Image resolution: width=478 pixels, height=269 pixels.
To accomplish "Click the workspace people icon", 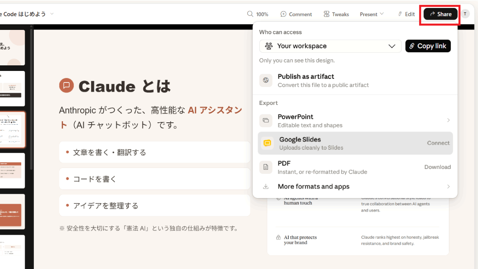I will pyautogui.click(x=269, y=46).
